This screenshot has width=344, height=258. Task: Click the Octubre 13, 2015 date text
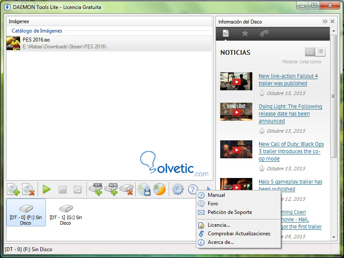coord(286,169)
